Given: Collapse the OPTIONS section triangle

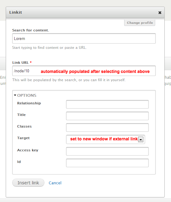Looking at the screenshot, I should pyautogui.click(x=15, y=95).
